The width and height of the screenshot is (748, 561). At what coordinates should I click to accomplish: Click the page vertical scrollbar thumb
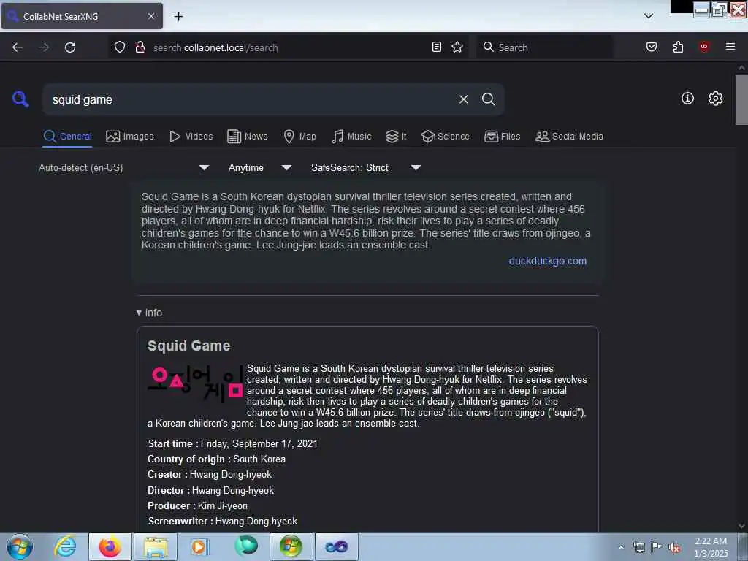(741, 99)
